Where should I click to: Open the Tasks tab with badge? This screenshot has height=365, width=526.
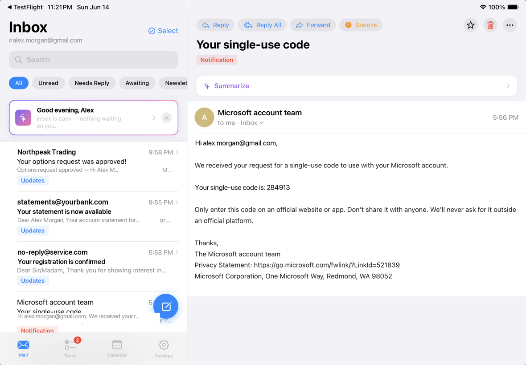coord(70,348)
